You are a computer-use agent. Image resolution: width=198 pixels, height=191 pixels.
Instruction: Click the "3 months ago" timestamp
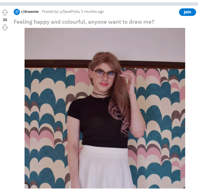[x=92, y=12]
